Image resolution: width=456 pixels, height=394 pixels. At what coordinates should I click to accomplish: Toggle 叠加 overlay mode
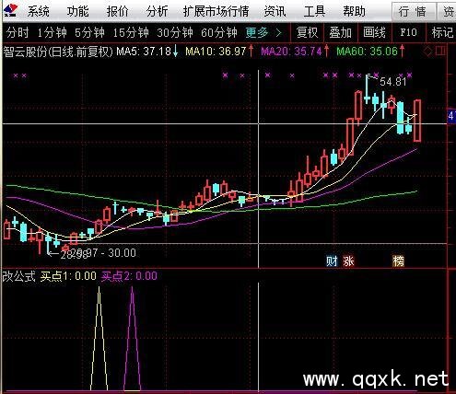click(341, 32)
